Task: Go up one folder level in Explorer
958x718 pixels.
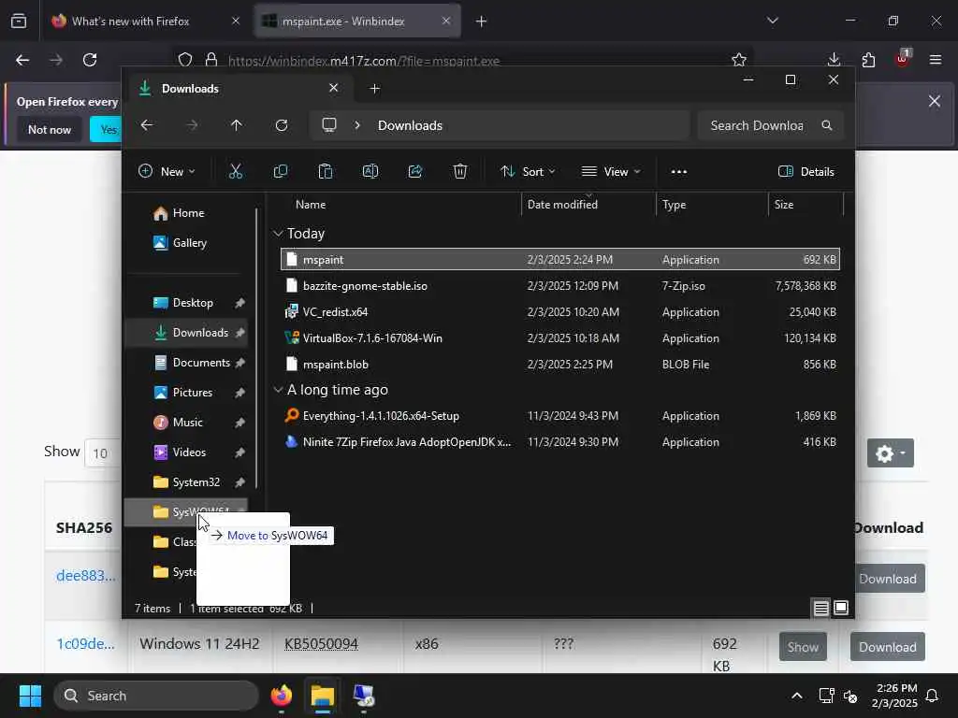Action: pyautogui.click(x=237, y=125)
